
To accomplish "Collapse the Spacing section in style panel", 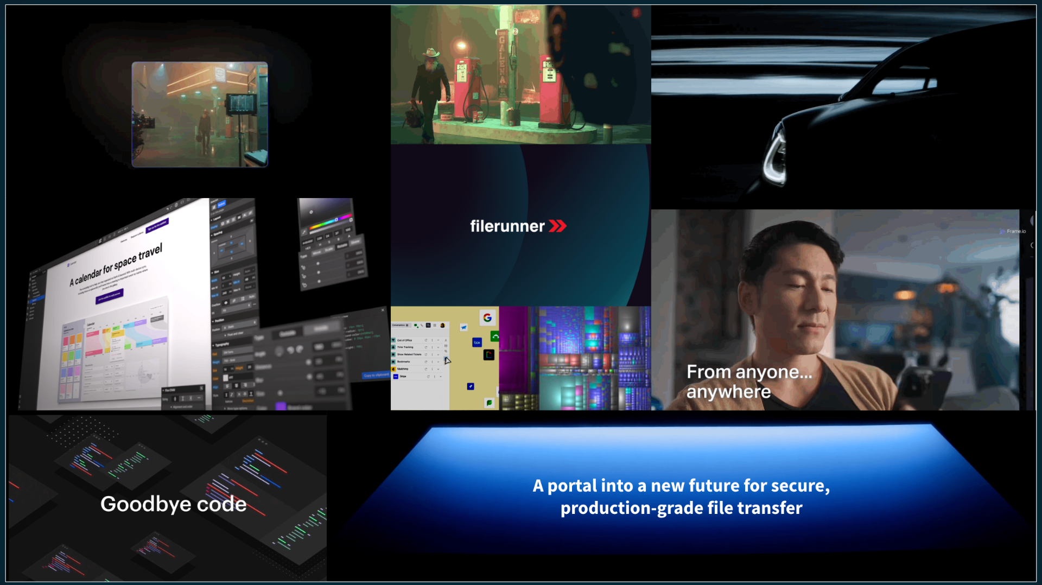I will pos(212,235).
